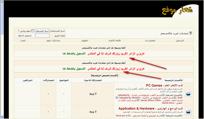
Task: Click the [أقسام التحميل الرئيسية] category title
Action: pos(105,75)
